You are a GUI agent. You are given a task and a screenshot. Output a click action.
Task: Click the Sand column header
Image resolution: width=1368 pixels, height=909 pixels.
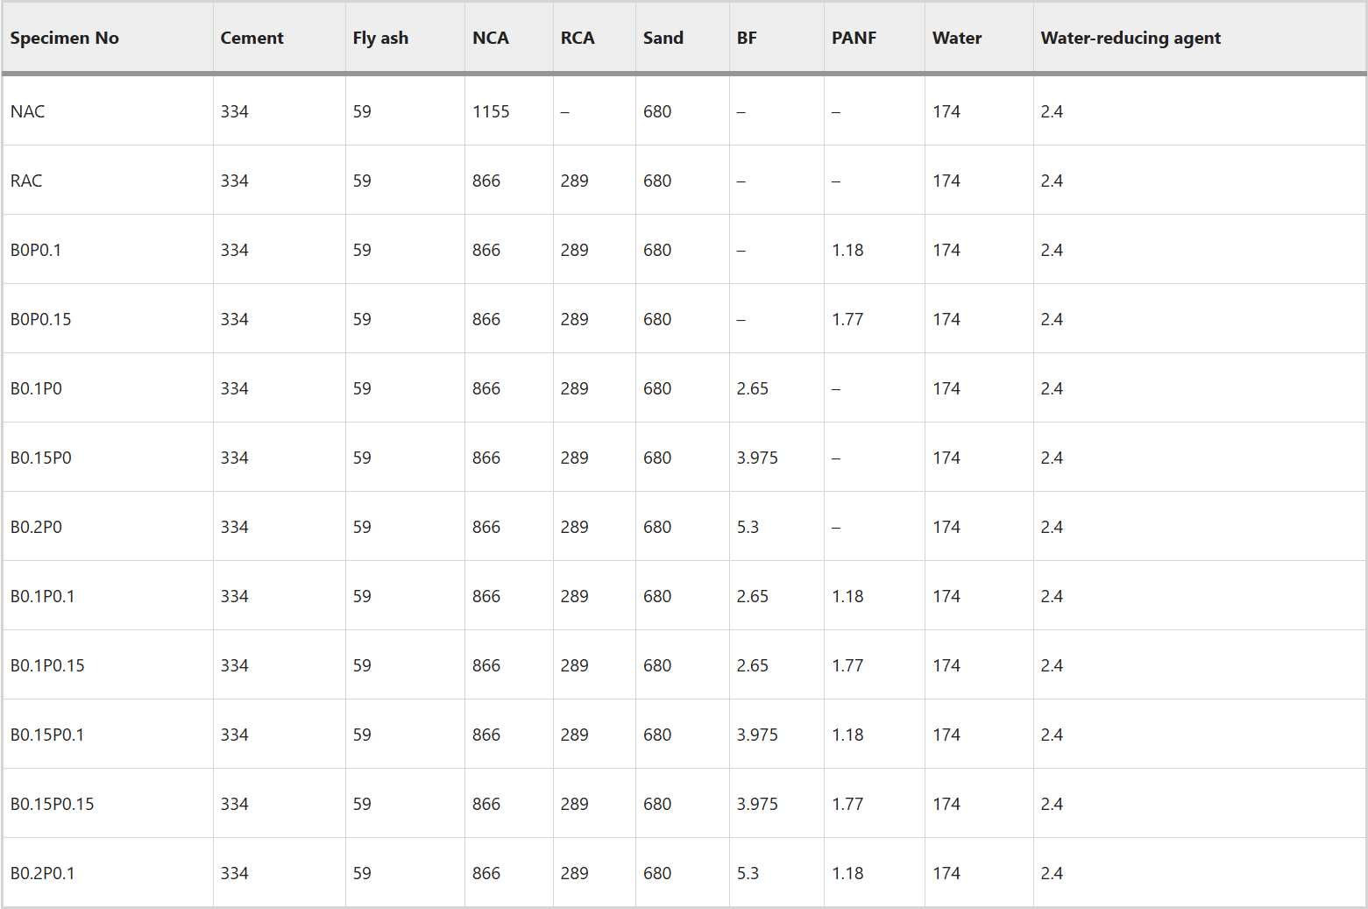(x=663, y=38)
